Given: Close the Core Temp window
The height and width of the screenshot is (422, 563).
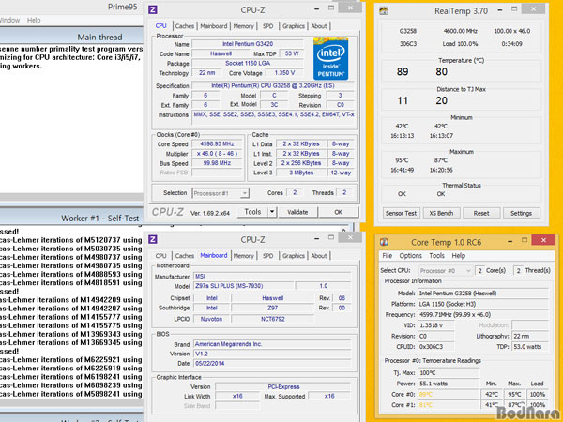Looking at the screenshot, I should [543, 240].
